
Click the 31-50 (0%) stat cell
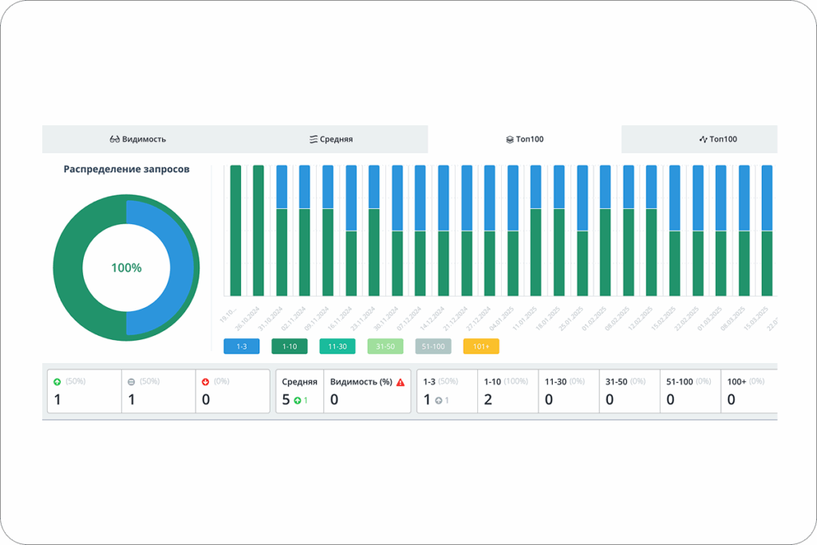[630, 391]
